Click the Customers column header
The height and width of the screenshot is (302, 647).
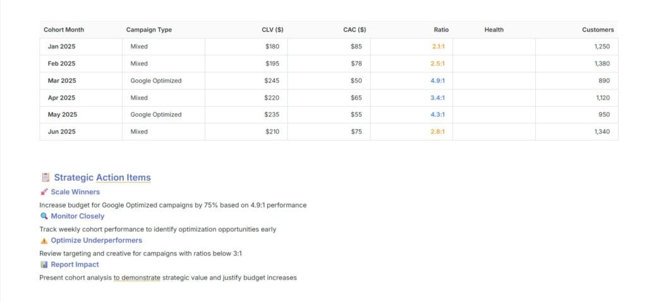[598, 30]
